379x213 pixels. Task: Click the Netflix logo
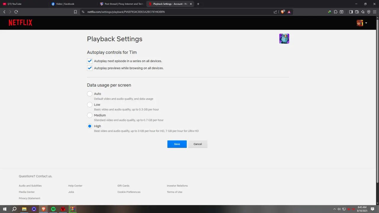pyautogui.click(x=20, y=23)
